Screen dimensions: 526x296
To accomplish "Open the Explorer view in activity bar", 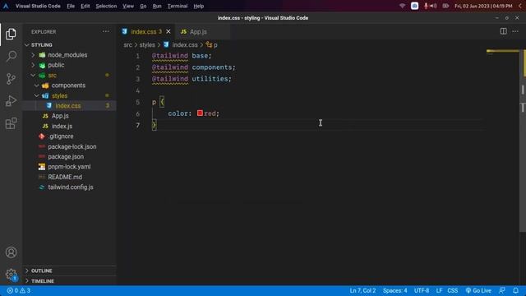I will [11, 35].
